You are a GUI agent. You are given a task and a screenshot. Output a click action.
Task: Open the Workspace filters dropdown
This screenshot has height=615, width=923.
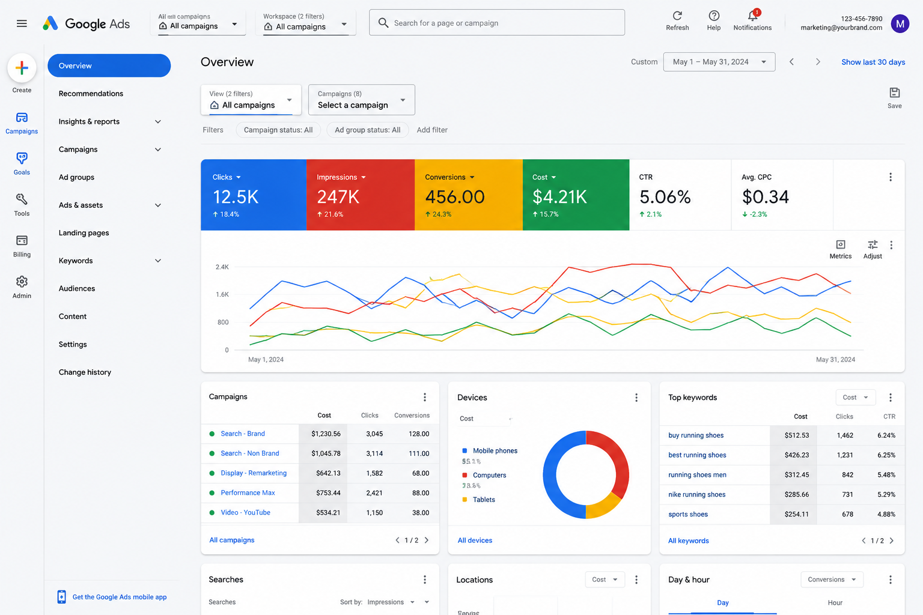pos(305,22)
